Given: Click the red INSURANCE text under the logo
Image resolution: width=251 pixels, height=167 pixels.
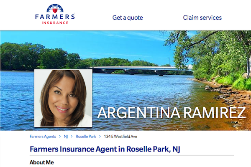Looking at the screenshot, I should (x=55, y=23).
